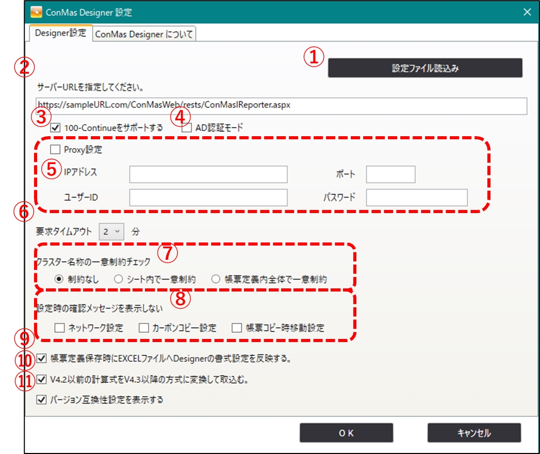Check the ネットワーク設定 checkbox
Viewport: 540px width, 454px height.
click(60, 328)
